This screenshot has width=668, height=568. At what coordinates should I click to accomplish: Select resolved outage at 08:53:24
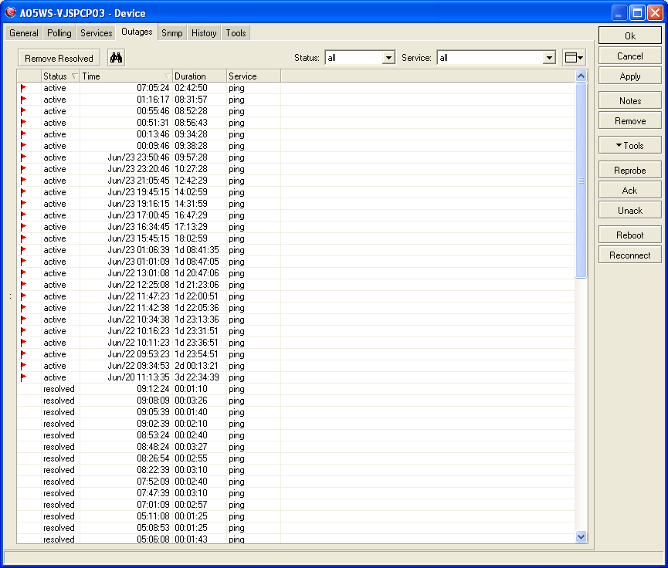296,435
